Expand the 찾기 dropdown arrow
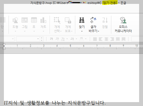Viewport: 143px width, 106px height. [82, 31]
